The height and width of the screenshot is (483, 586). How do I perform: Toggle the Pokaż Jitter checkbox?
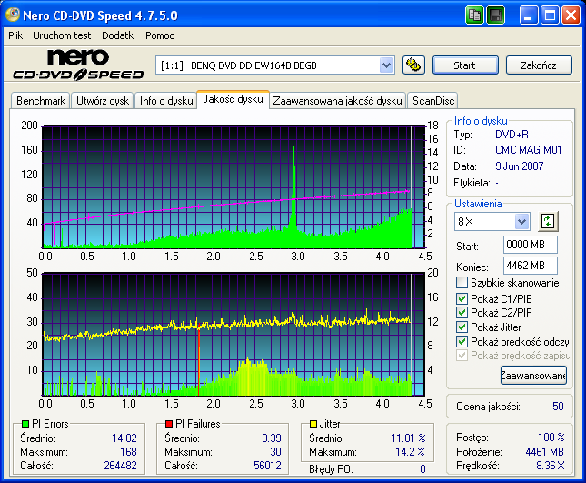[x=462, y=327]
